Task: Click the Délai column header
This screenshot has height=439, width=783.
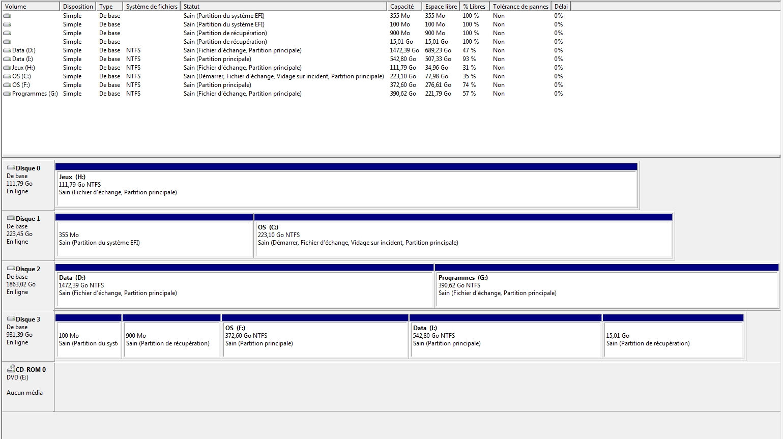Action: 561,7
